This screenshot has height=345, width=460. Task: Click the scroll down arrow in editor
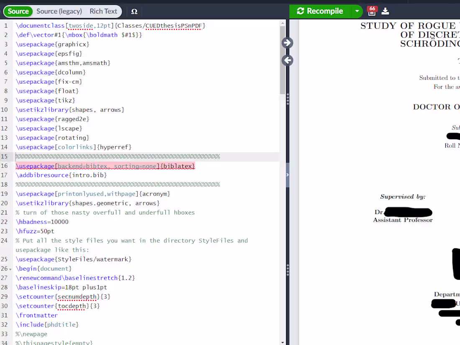[x=282, y=342]
